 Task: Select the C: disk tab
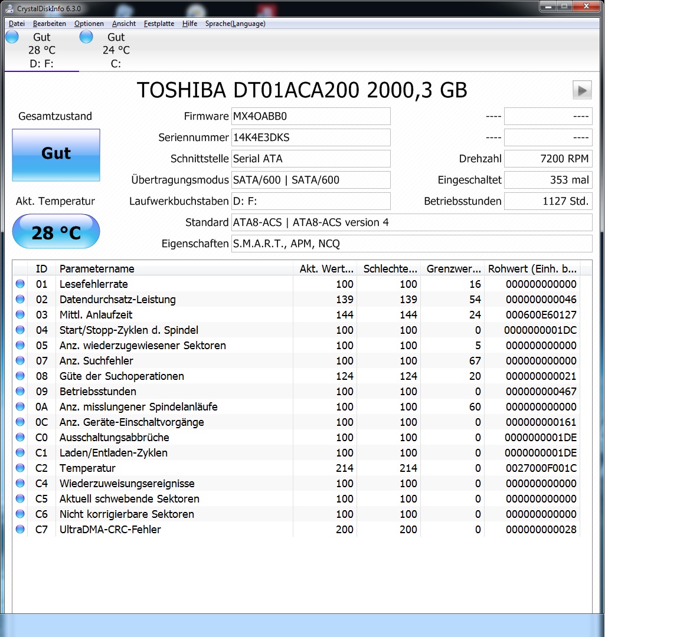pyautogui.click(x=116, y=50)
